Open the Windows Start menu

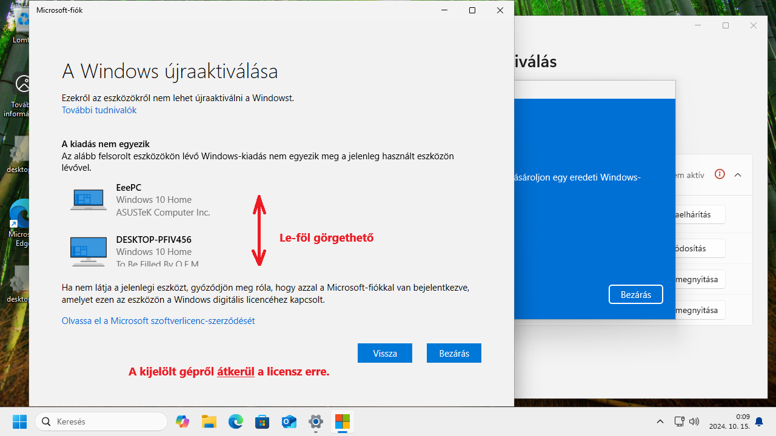[x=20, y=421]
